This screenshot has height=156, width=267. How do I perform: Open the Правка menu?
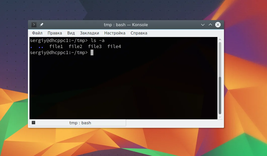point(55,33)
